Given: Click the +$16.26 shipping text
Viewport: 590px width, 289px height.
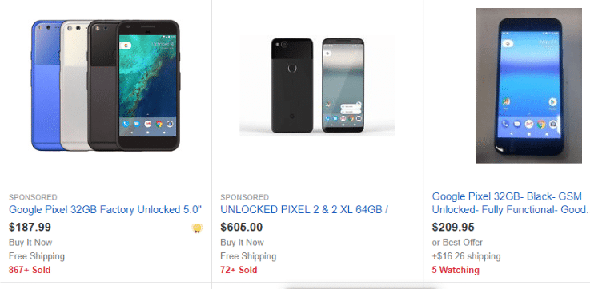Looking at the screenshot, I should tap(466, 256).
